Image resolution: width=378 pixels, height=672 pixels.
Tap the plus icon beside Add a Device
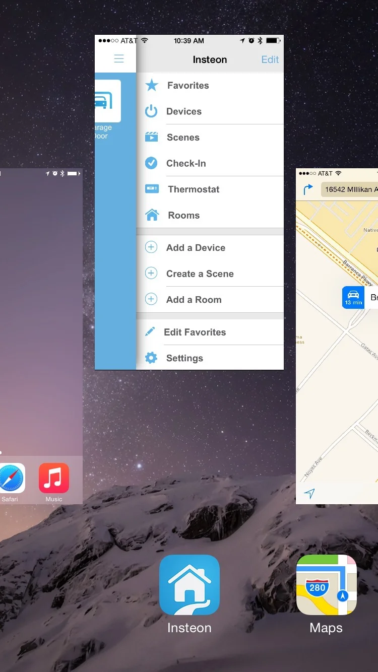coord(151,247)
